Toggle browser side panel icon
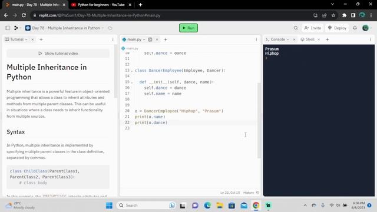The image size is (377, 212). pyautogui.click(x=353, y=15)
